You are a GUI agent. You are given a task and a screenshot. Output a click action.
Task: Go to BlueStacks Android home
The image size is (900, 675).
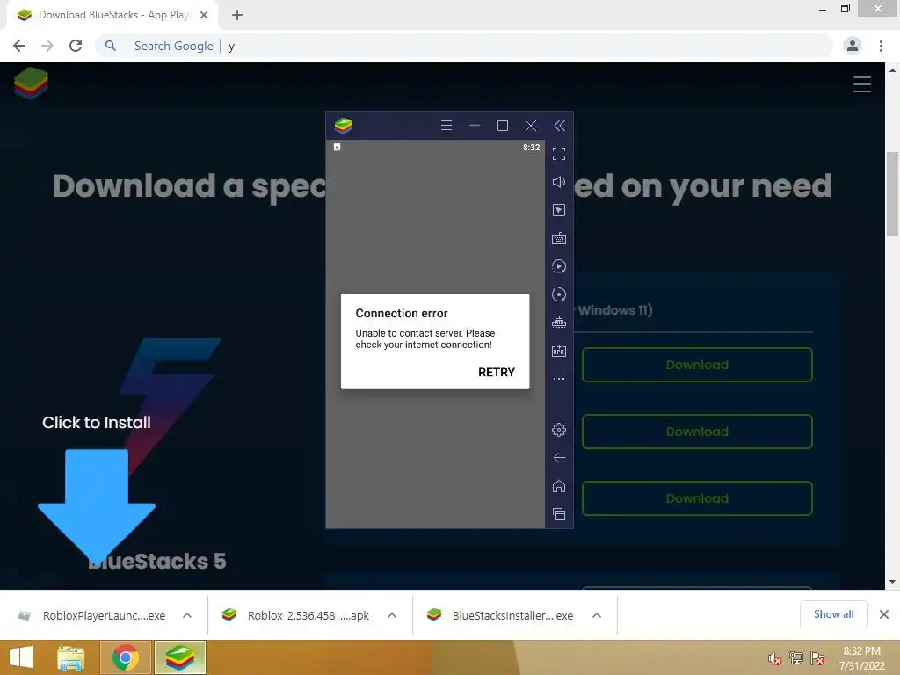pos(559,486)
